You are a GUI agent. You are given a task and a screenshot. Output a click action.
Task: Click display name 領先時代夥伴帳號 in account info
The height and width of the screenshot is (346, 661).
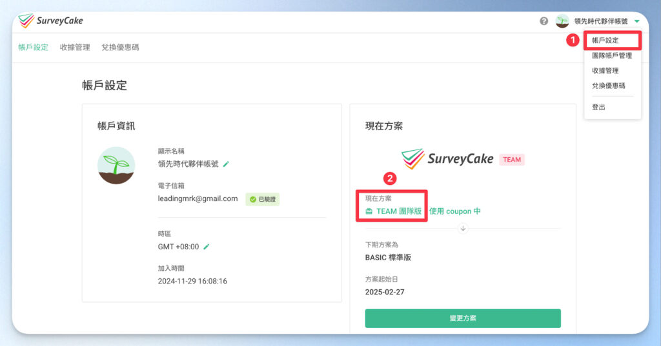click(x=188, y=164)
